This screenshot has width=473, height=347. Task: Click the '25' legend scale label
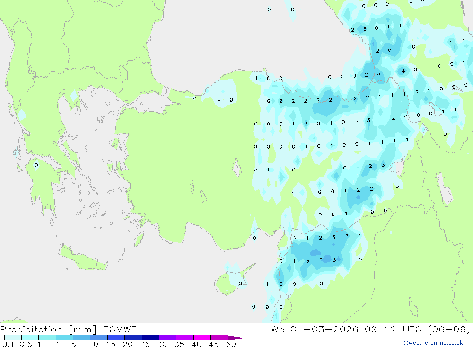click(x=145, y=344)
